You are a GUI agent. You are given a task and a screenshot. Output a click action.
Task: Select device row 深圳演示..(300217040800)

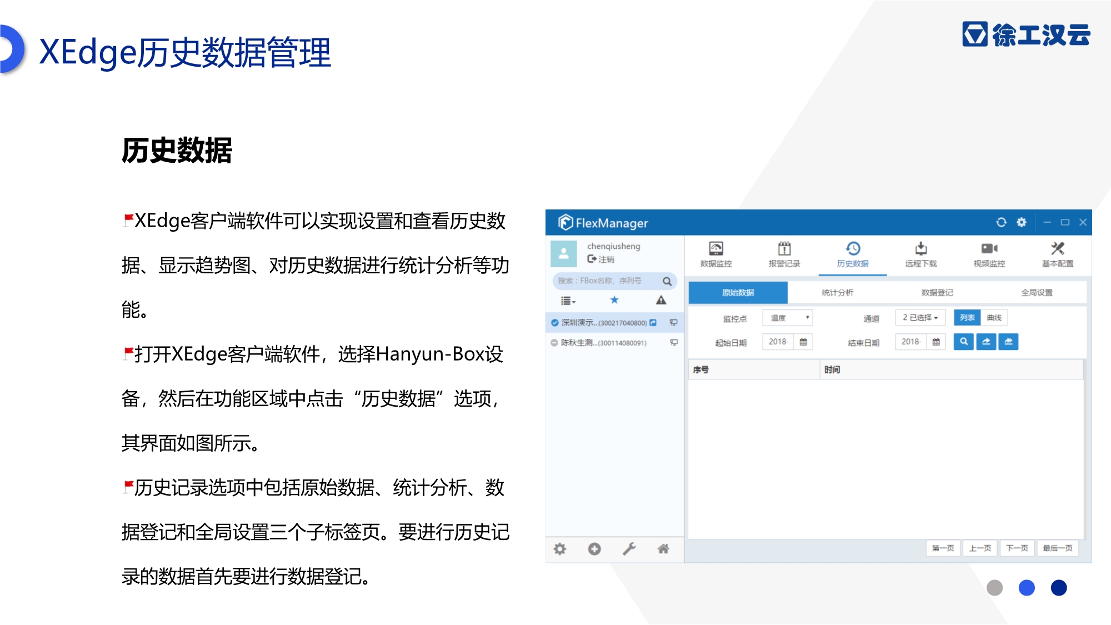tap(614, 322)
